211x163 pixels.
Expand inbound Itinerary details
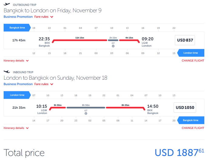[x=16, y=128]
